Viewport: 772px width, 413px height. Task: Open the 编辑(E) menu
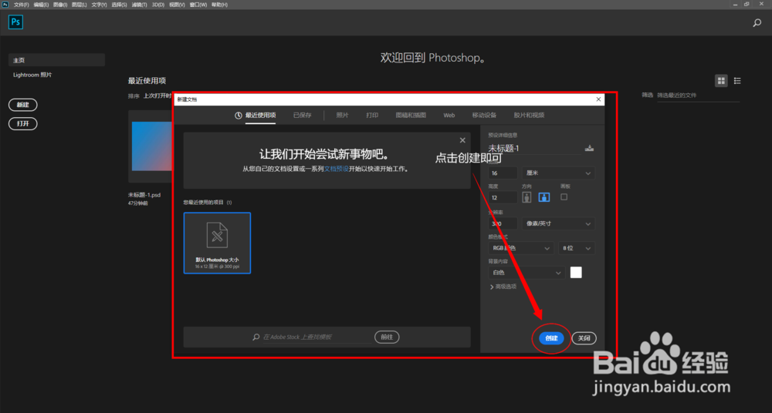click(41, 5)
